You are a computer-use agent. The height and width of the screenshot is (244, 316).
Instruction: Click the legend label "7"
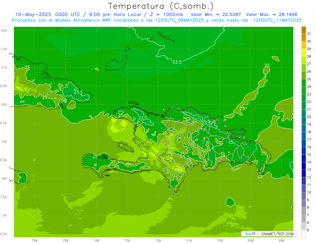pyautogui.click(x=308, y=215)
